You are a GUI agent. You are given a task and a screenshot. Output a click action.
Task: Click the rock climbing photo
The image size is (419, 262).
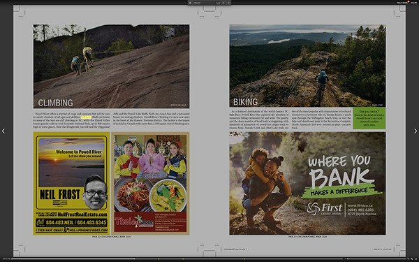click(x=112, y=66)
